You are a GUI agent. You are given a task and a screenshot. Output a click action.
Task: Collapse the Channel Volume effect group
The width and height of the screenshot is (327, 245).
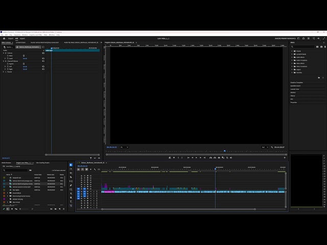point(4,61)
